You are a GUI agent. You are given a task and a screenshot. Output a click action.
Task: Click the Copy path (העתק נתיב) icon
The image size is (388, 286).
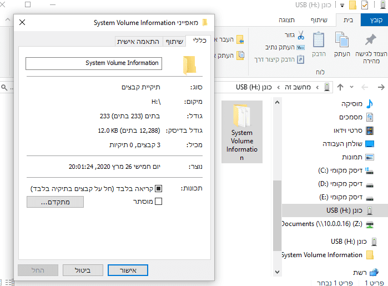(300, 47)
